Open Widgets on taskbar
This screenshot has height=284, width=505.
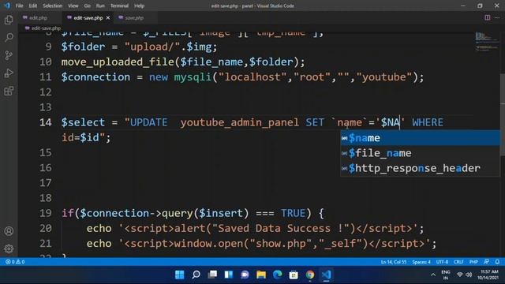pyautogui.click(x=229, y=275)
